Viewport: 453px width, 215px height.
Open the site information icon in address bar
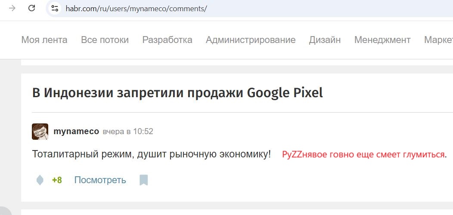point(55,8)
